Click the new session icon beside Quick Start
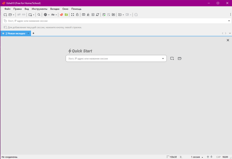 (x=172, y=58)
